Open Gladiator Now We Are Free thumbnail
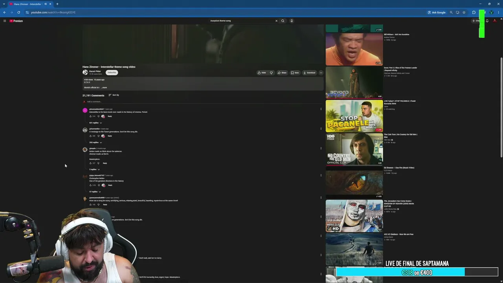 tap(354, 249)
